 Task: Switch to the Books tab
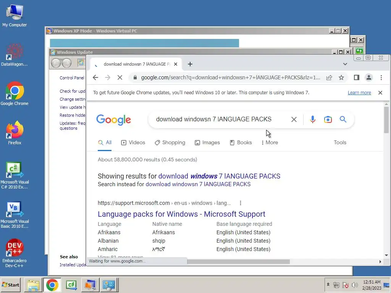[241, 143]
